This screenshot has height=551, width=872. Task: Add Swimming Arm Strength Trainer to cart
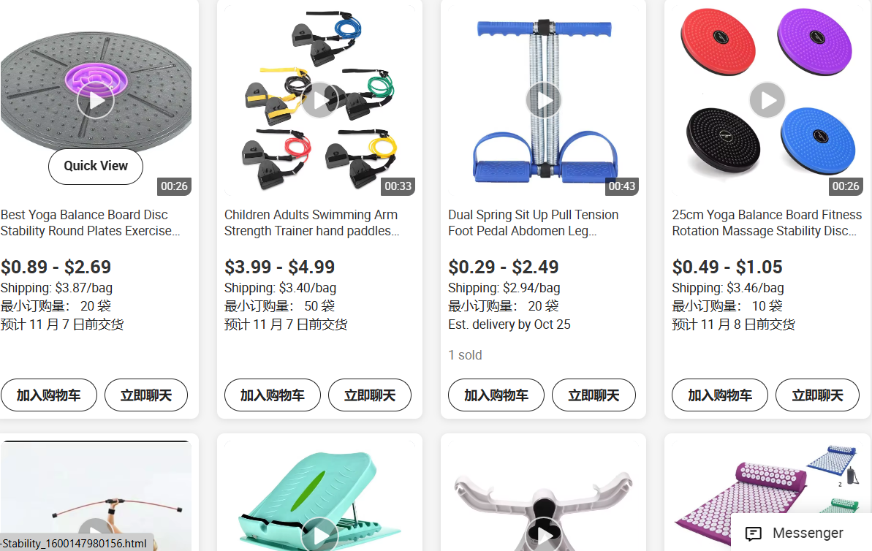pyautogui.click(x=273, y=395)
